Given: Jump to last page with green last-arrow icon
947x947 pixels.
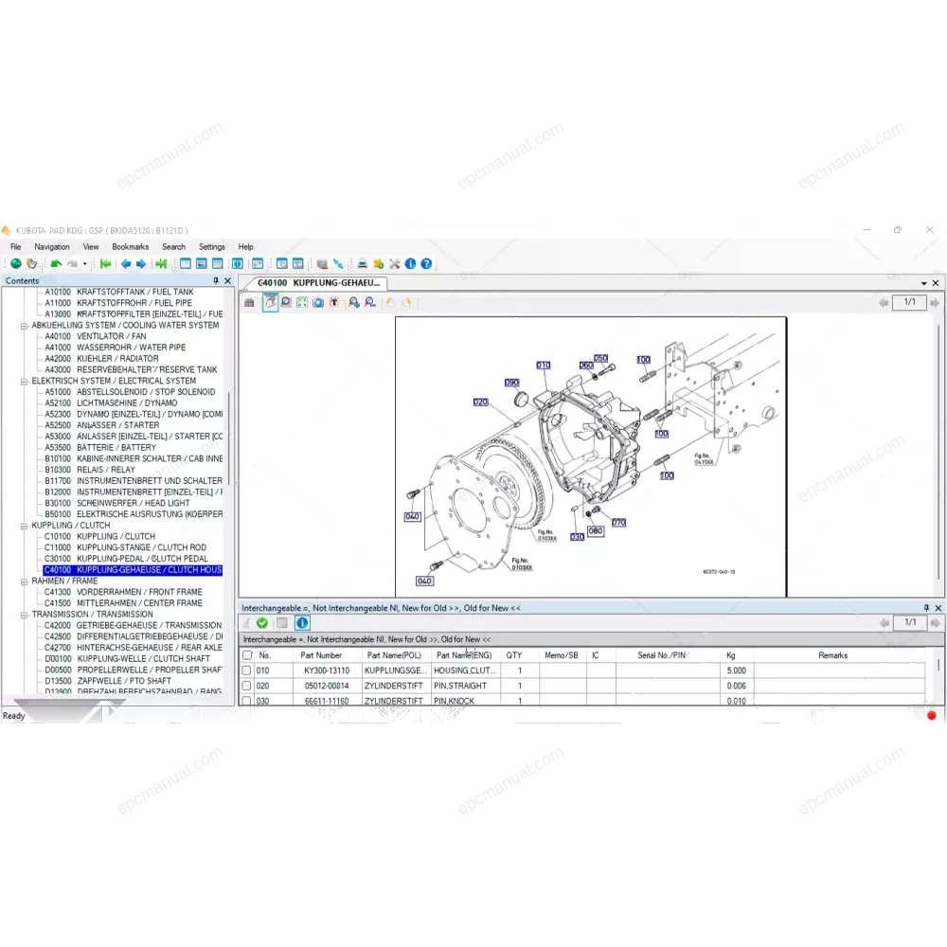Looking at the screenshot, I should tap(161, 263).
